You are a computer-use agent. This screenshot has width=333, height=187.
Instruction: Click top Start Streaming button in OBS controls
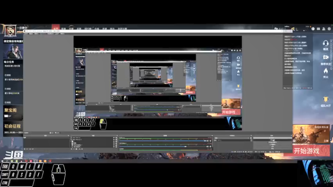(x=273, y=138)
